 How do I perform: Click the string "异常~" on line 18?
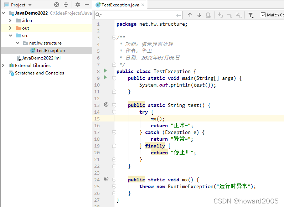coord(180,139)
